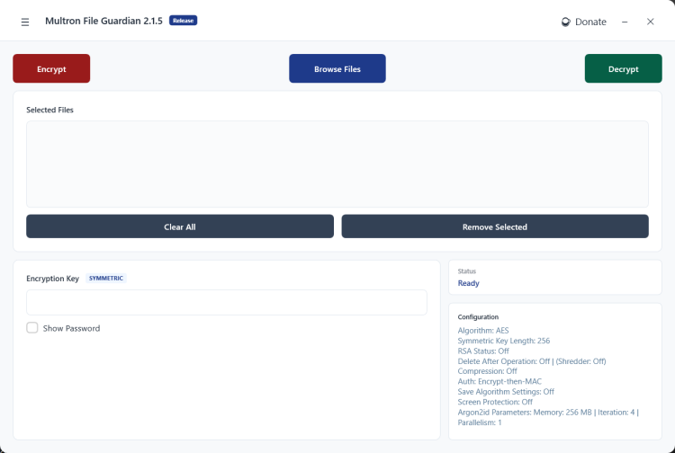
Task: Click inside the Selected Files list area
Action: pyautogui.click(x=337, y=164)
